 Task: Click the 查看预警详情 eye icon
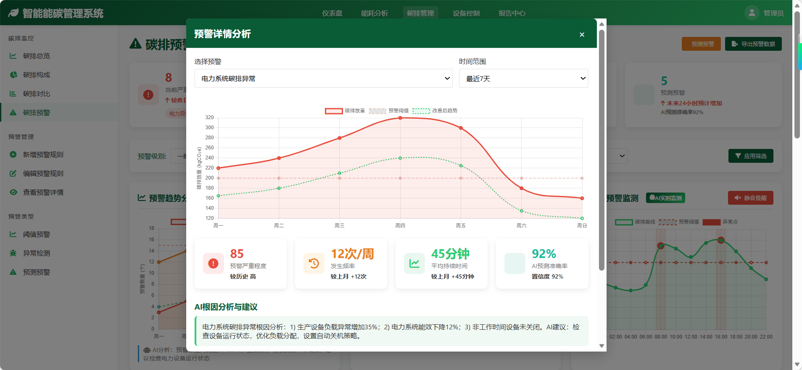13,192
